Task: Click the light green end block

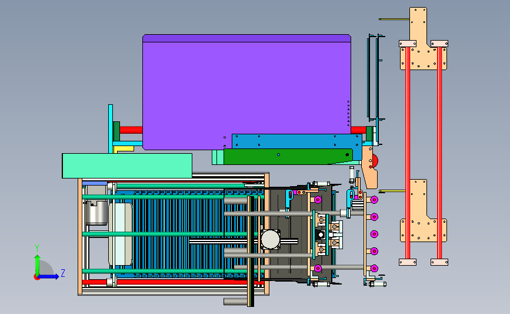Action: click(x=218, y=157)
